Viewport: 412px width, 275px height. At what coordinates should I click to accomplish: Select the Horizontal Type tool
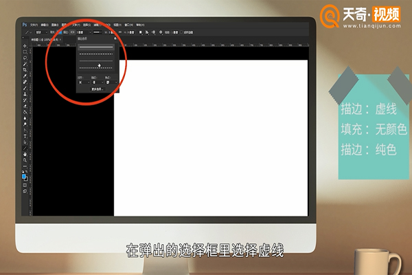point(25,136)
